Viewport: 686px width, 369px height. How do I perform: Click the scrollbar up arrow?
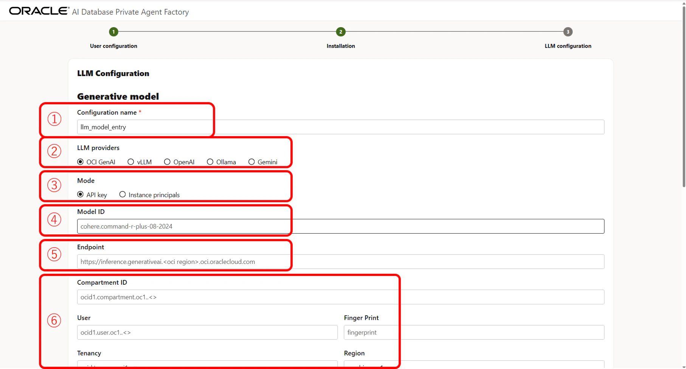683,3
